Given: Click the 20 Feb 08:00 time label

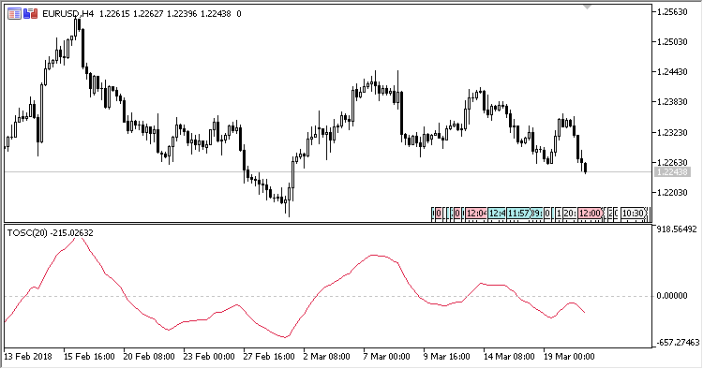Looking at the screenshot, I should tap(149, 357).
